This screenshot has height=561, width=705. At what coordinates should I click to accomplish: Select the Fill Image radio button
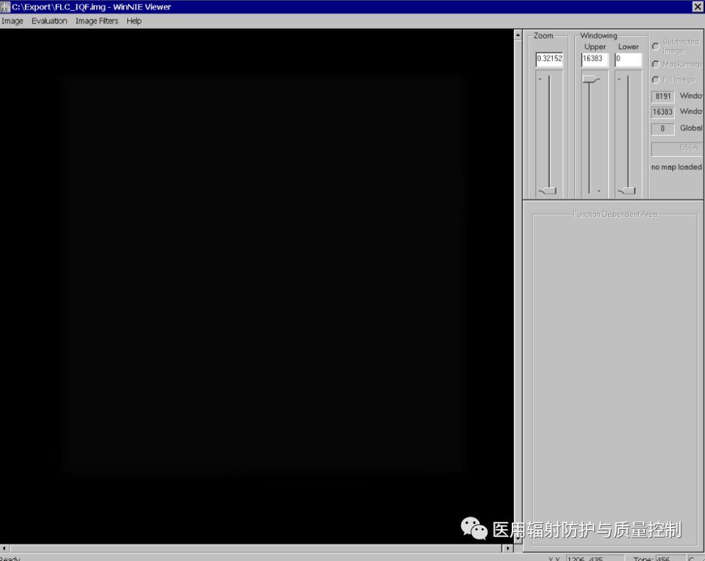[655, 80]
